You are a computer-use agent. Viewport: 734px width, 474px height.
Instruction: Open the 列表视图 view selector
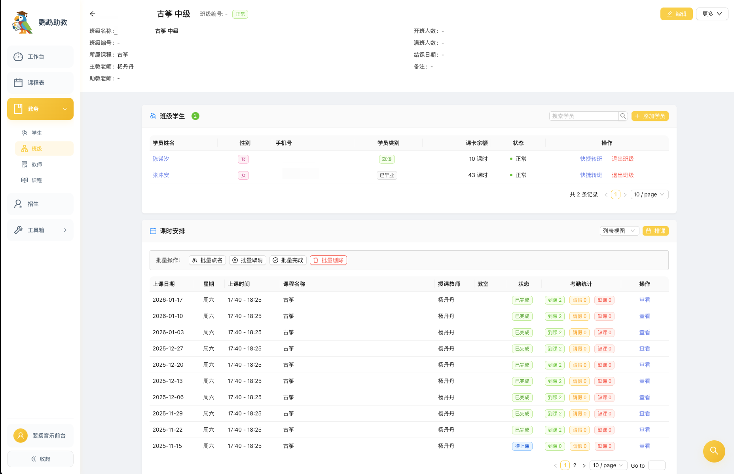[619, 231]
